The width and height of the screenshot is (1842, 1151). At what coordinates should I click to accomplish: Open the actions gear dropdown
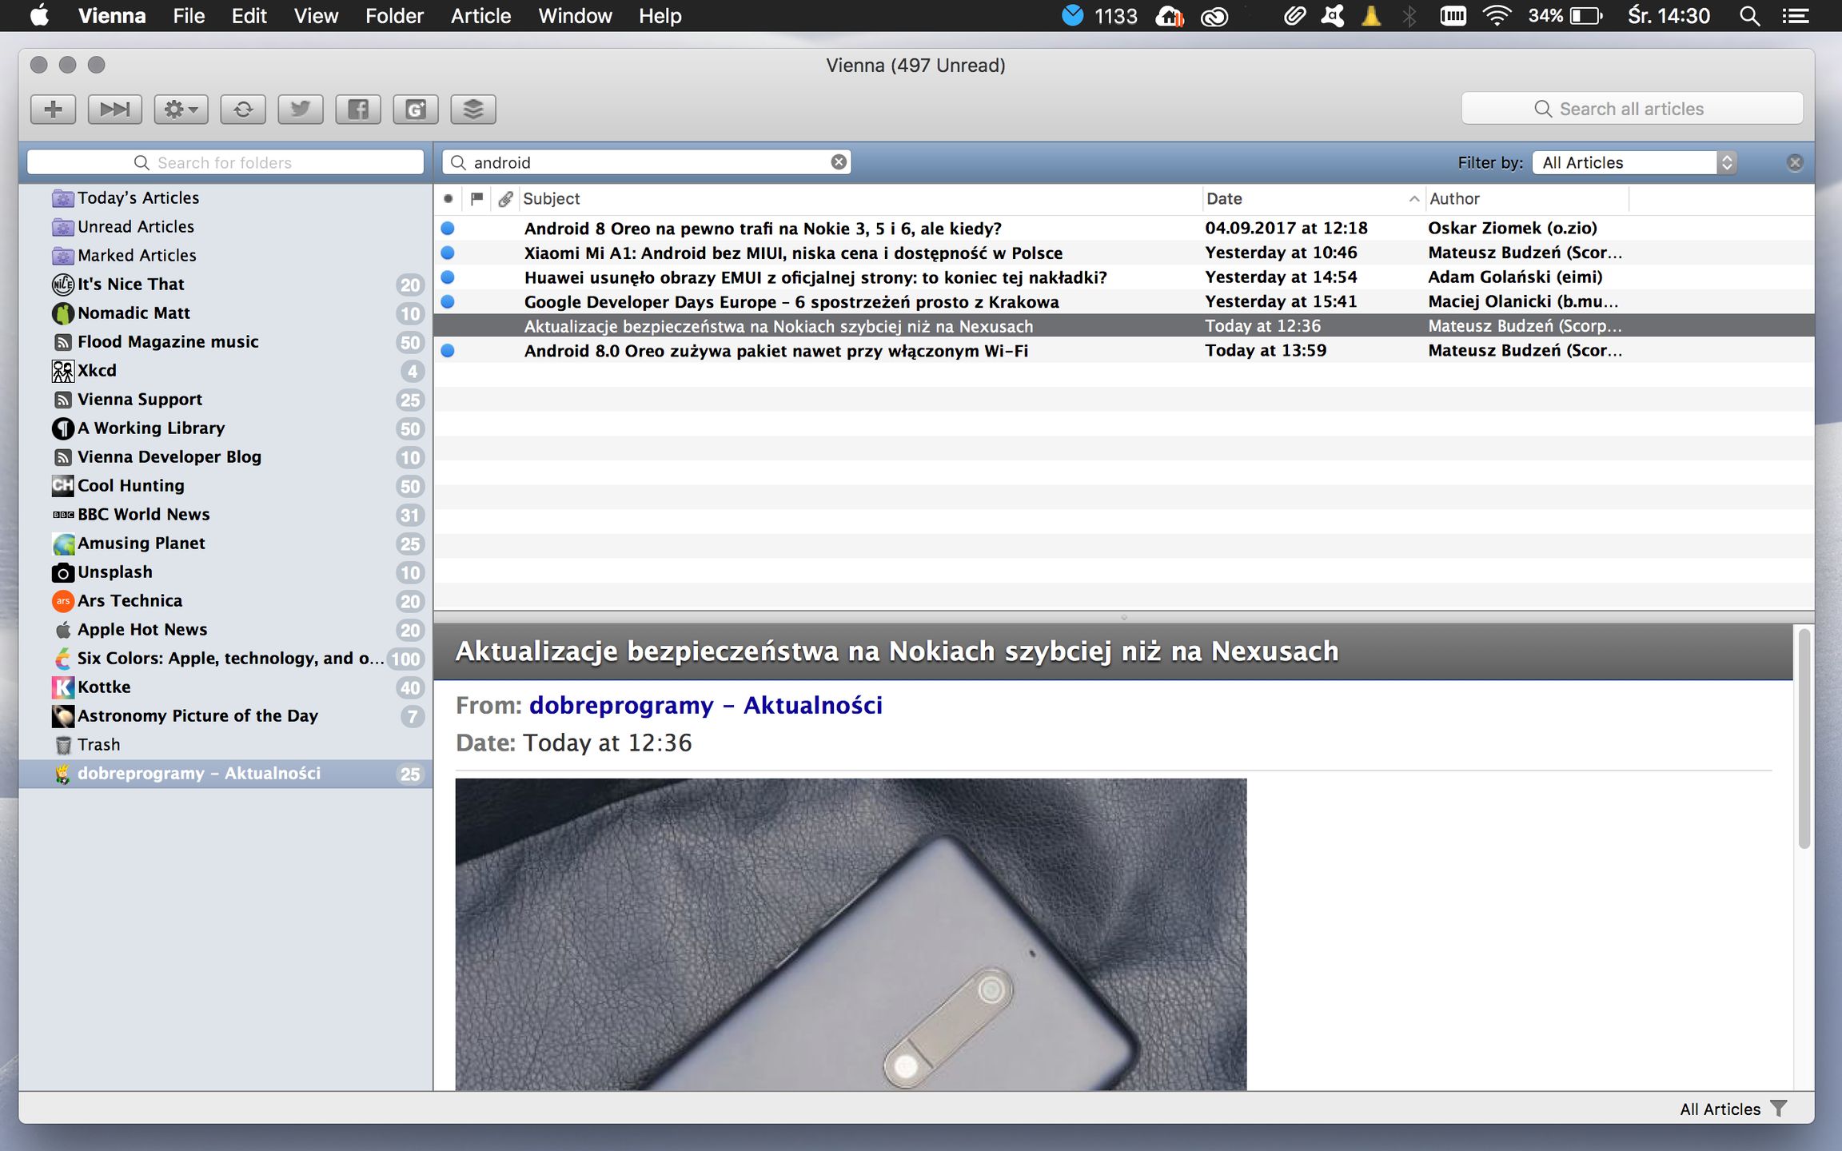point(180,109)
